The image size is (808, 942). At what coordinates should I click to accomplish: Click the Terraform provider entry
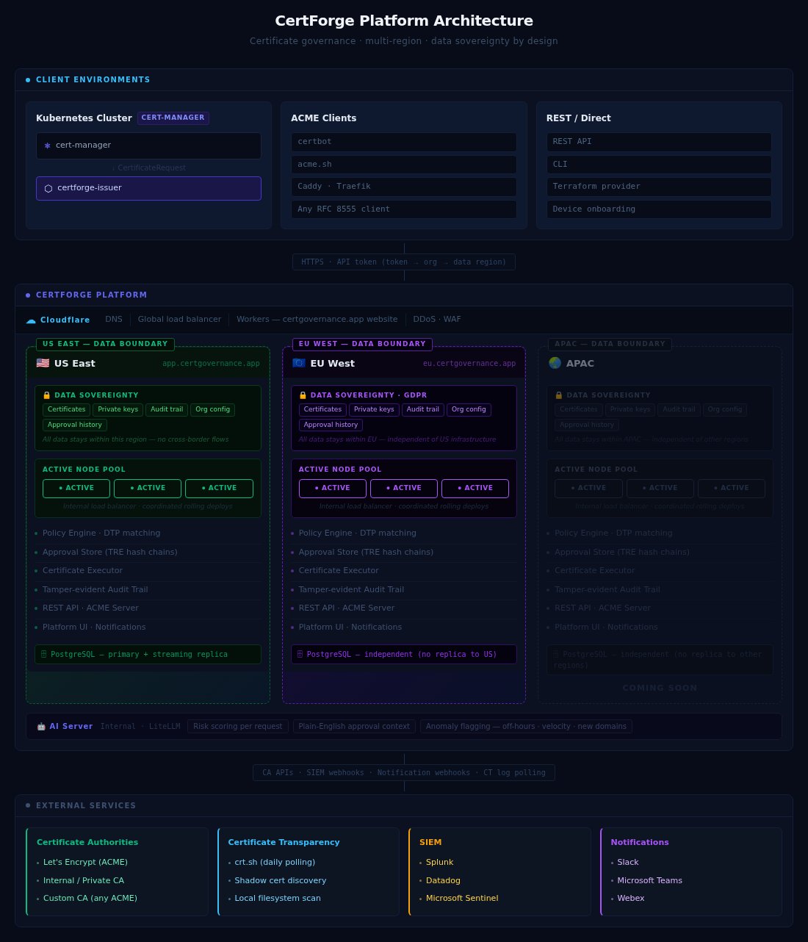coord(659,187)
